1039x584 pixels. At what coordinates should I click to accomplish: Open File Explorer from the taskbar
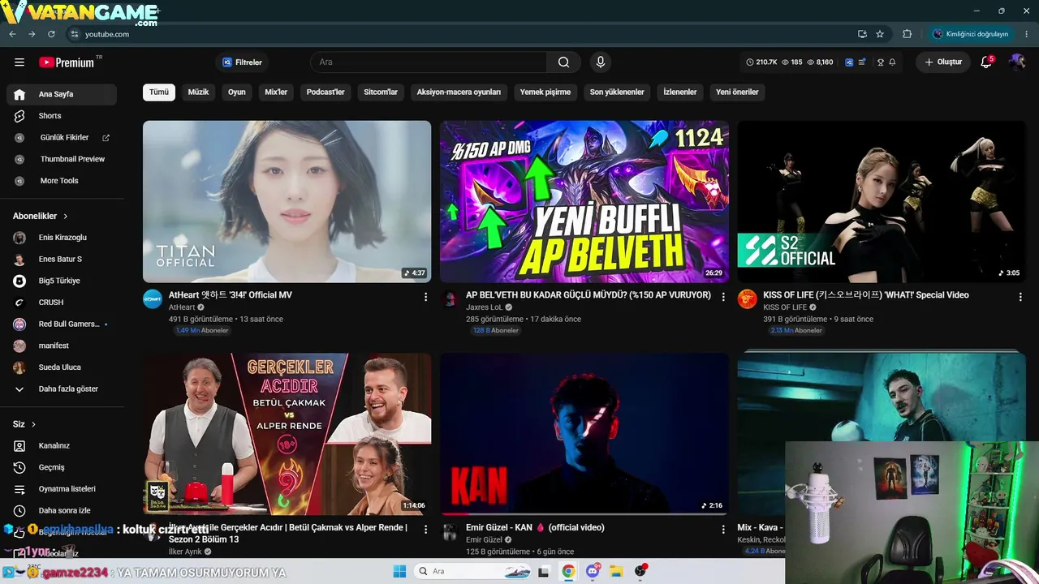[616, 572]
